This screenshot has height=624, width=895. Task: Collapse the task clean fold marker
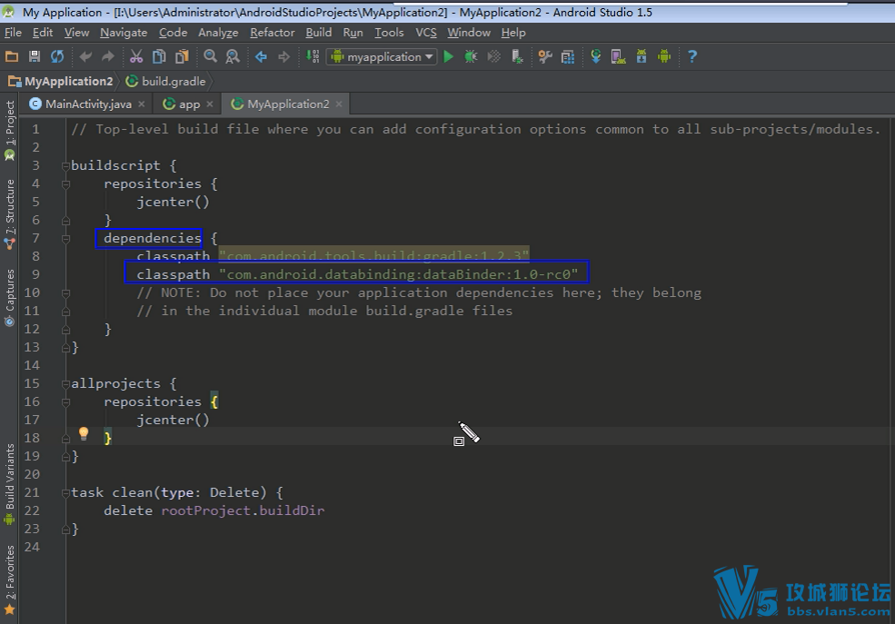pos(65,493)
